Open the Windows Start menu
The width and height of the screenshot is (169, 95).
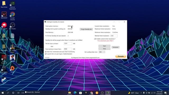[x=3, y=93]
